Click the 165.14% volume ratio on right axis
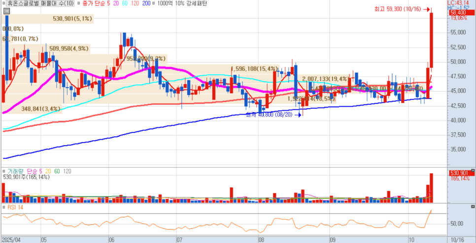Screen dimensions: 476x243 [460, 179]
